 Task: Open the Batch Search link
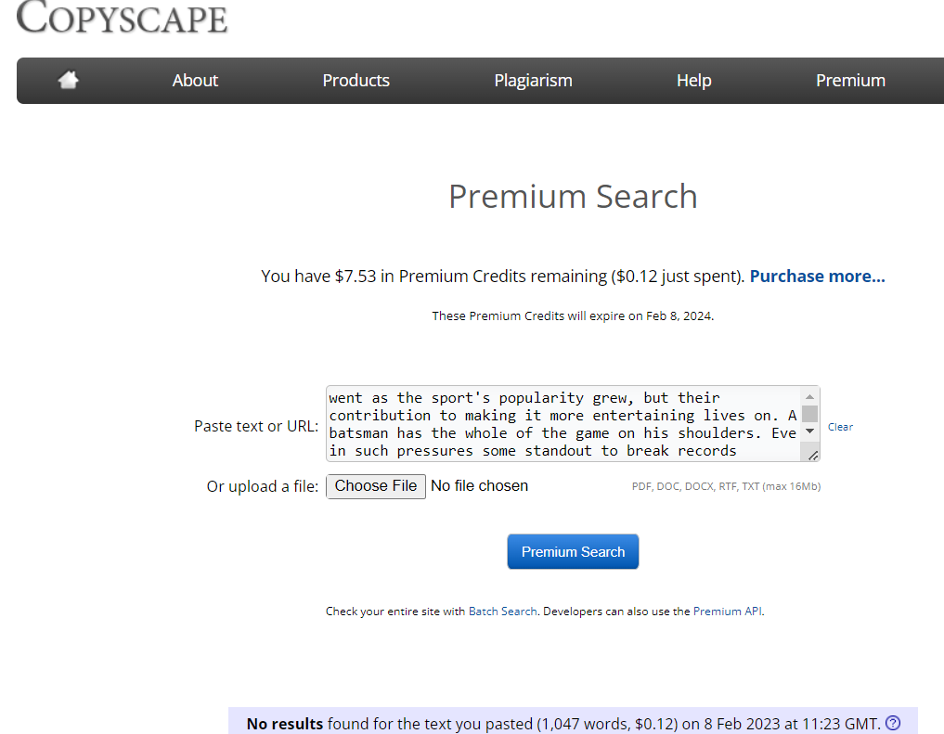[x=503, y=612]
